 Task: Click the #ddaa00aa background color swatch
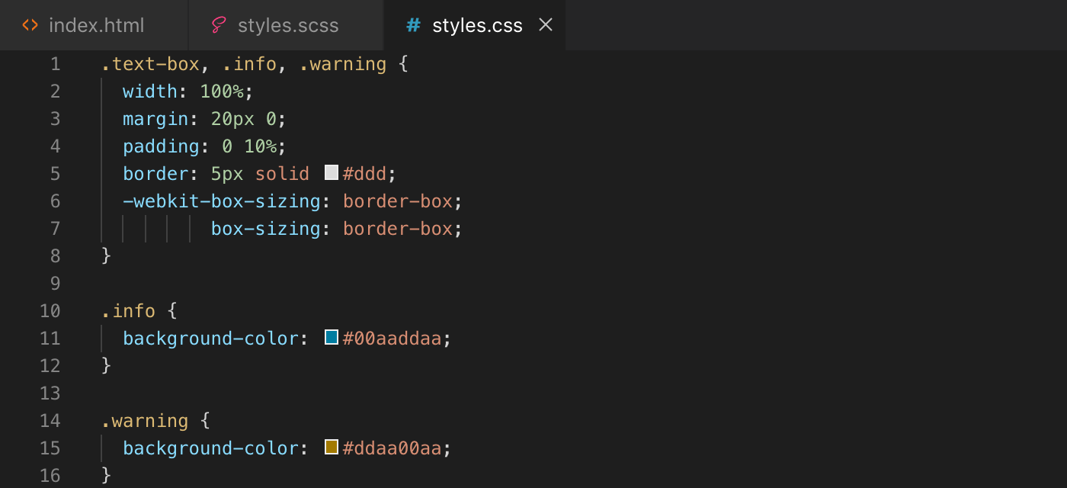point(330,447)
